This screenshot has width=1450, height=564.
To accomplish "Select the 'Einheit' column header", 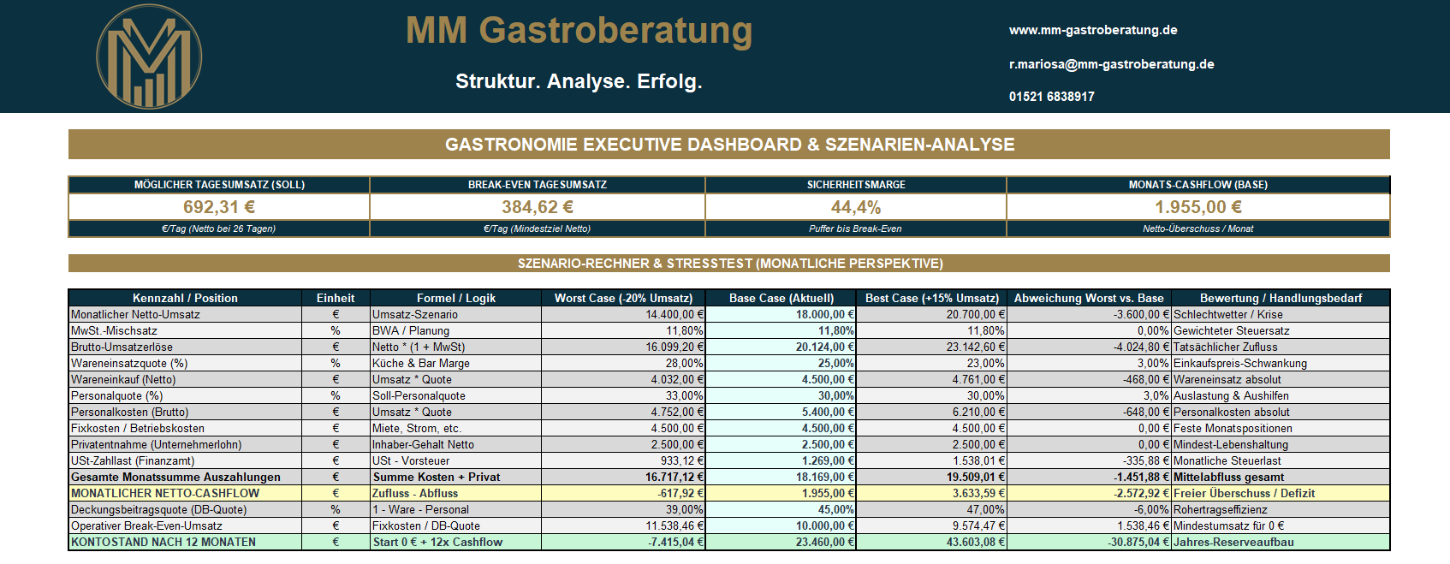I will click(x=336, y=298).
